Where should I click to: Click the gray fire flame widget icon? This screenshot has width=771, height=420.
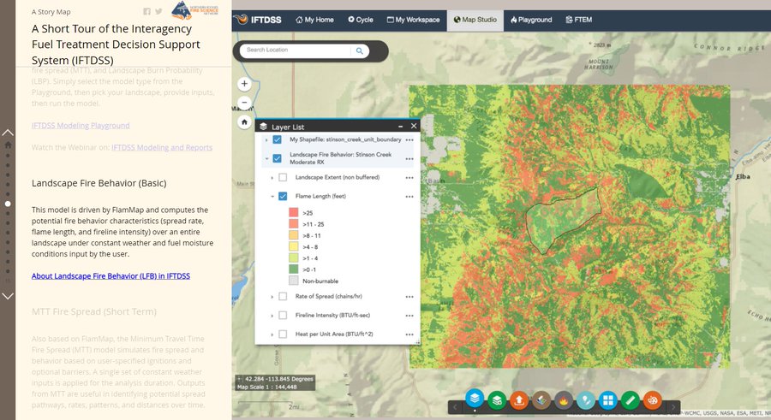564,400
